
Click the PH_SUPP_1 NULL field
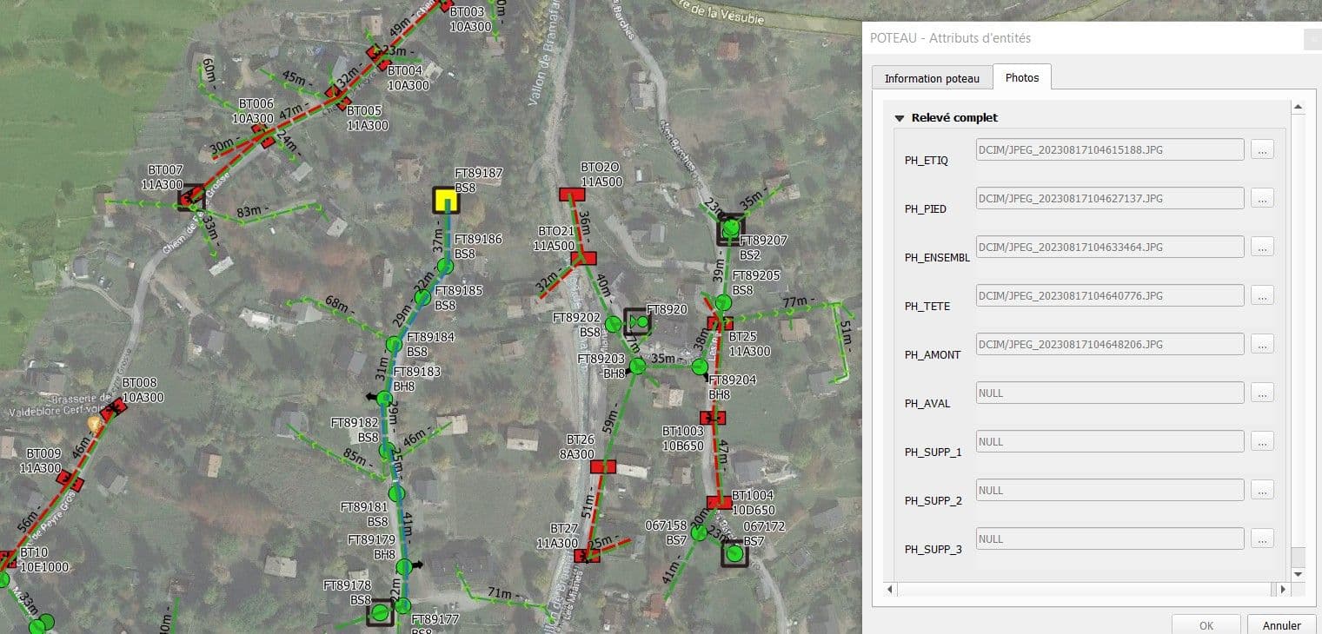pos(1110,442)
